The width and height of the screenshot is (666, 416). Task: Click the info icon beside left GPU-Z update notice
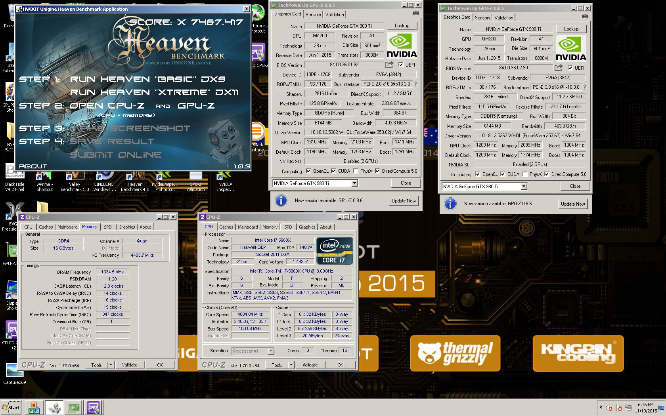point(281,200)
